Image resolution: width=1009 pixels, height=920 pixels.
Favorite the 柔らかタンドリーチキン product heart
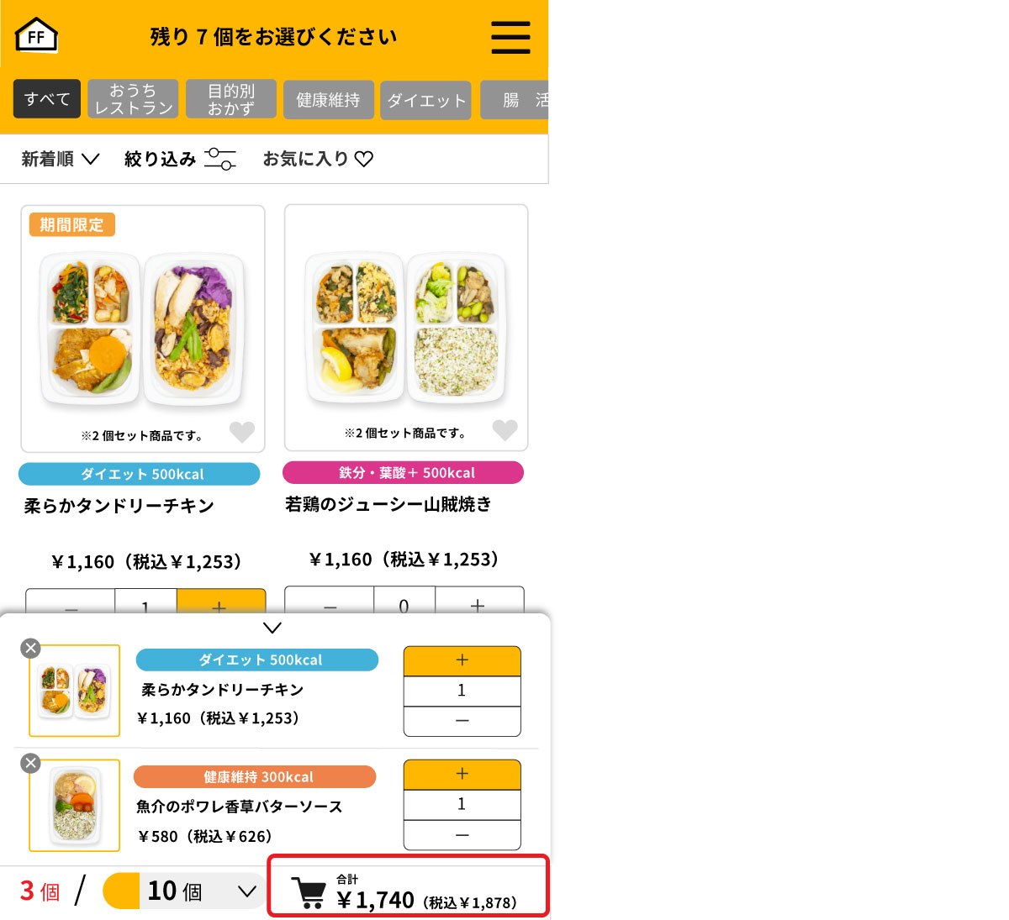(x=242, y=432)
